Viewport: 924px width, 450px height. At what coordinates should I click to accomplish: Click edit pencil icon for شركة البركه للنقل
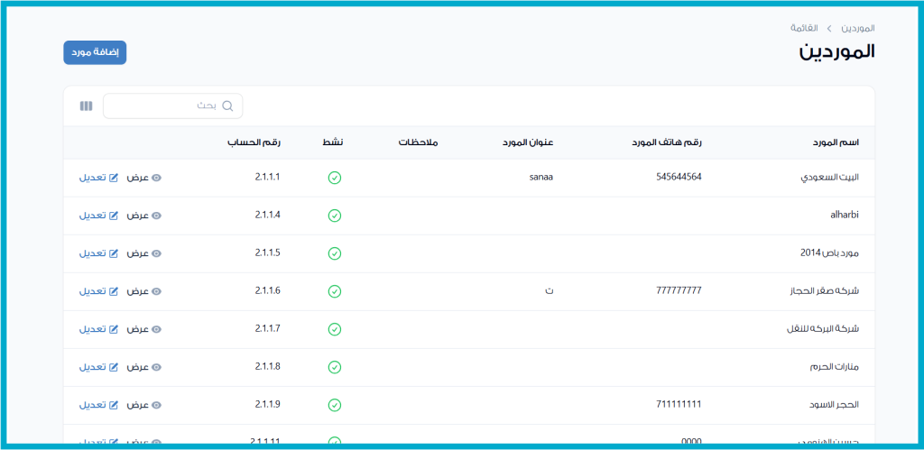click(114, 329)
